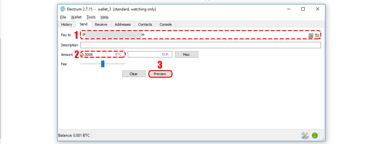Click the Max amount button
Screen dimensions: 382x144
187,55
